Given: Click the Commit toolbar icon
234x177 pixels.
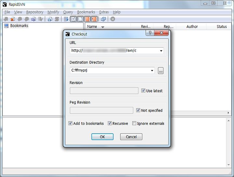Looking at the screenshot, I should click(x=27, y=19).
